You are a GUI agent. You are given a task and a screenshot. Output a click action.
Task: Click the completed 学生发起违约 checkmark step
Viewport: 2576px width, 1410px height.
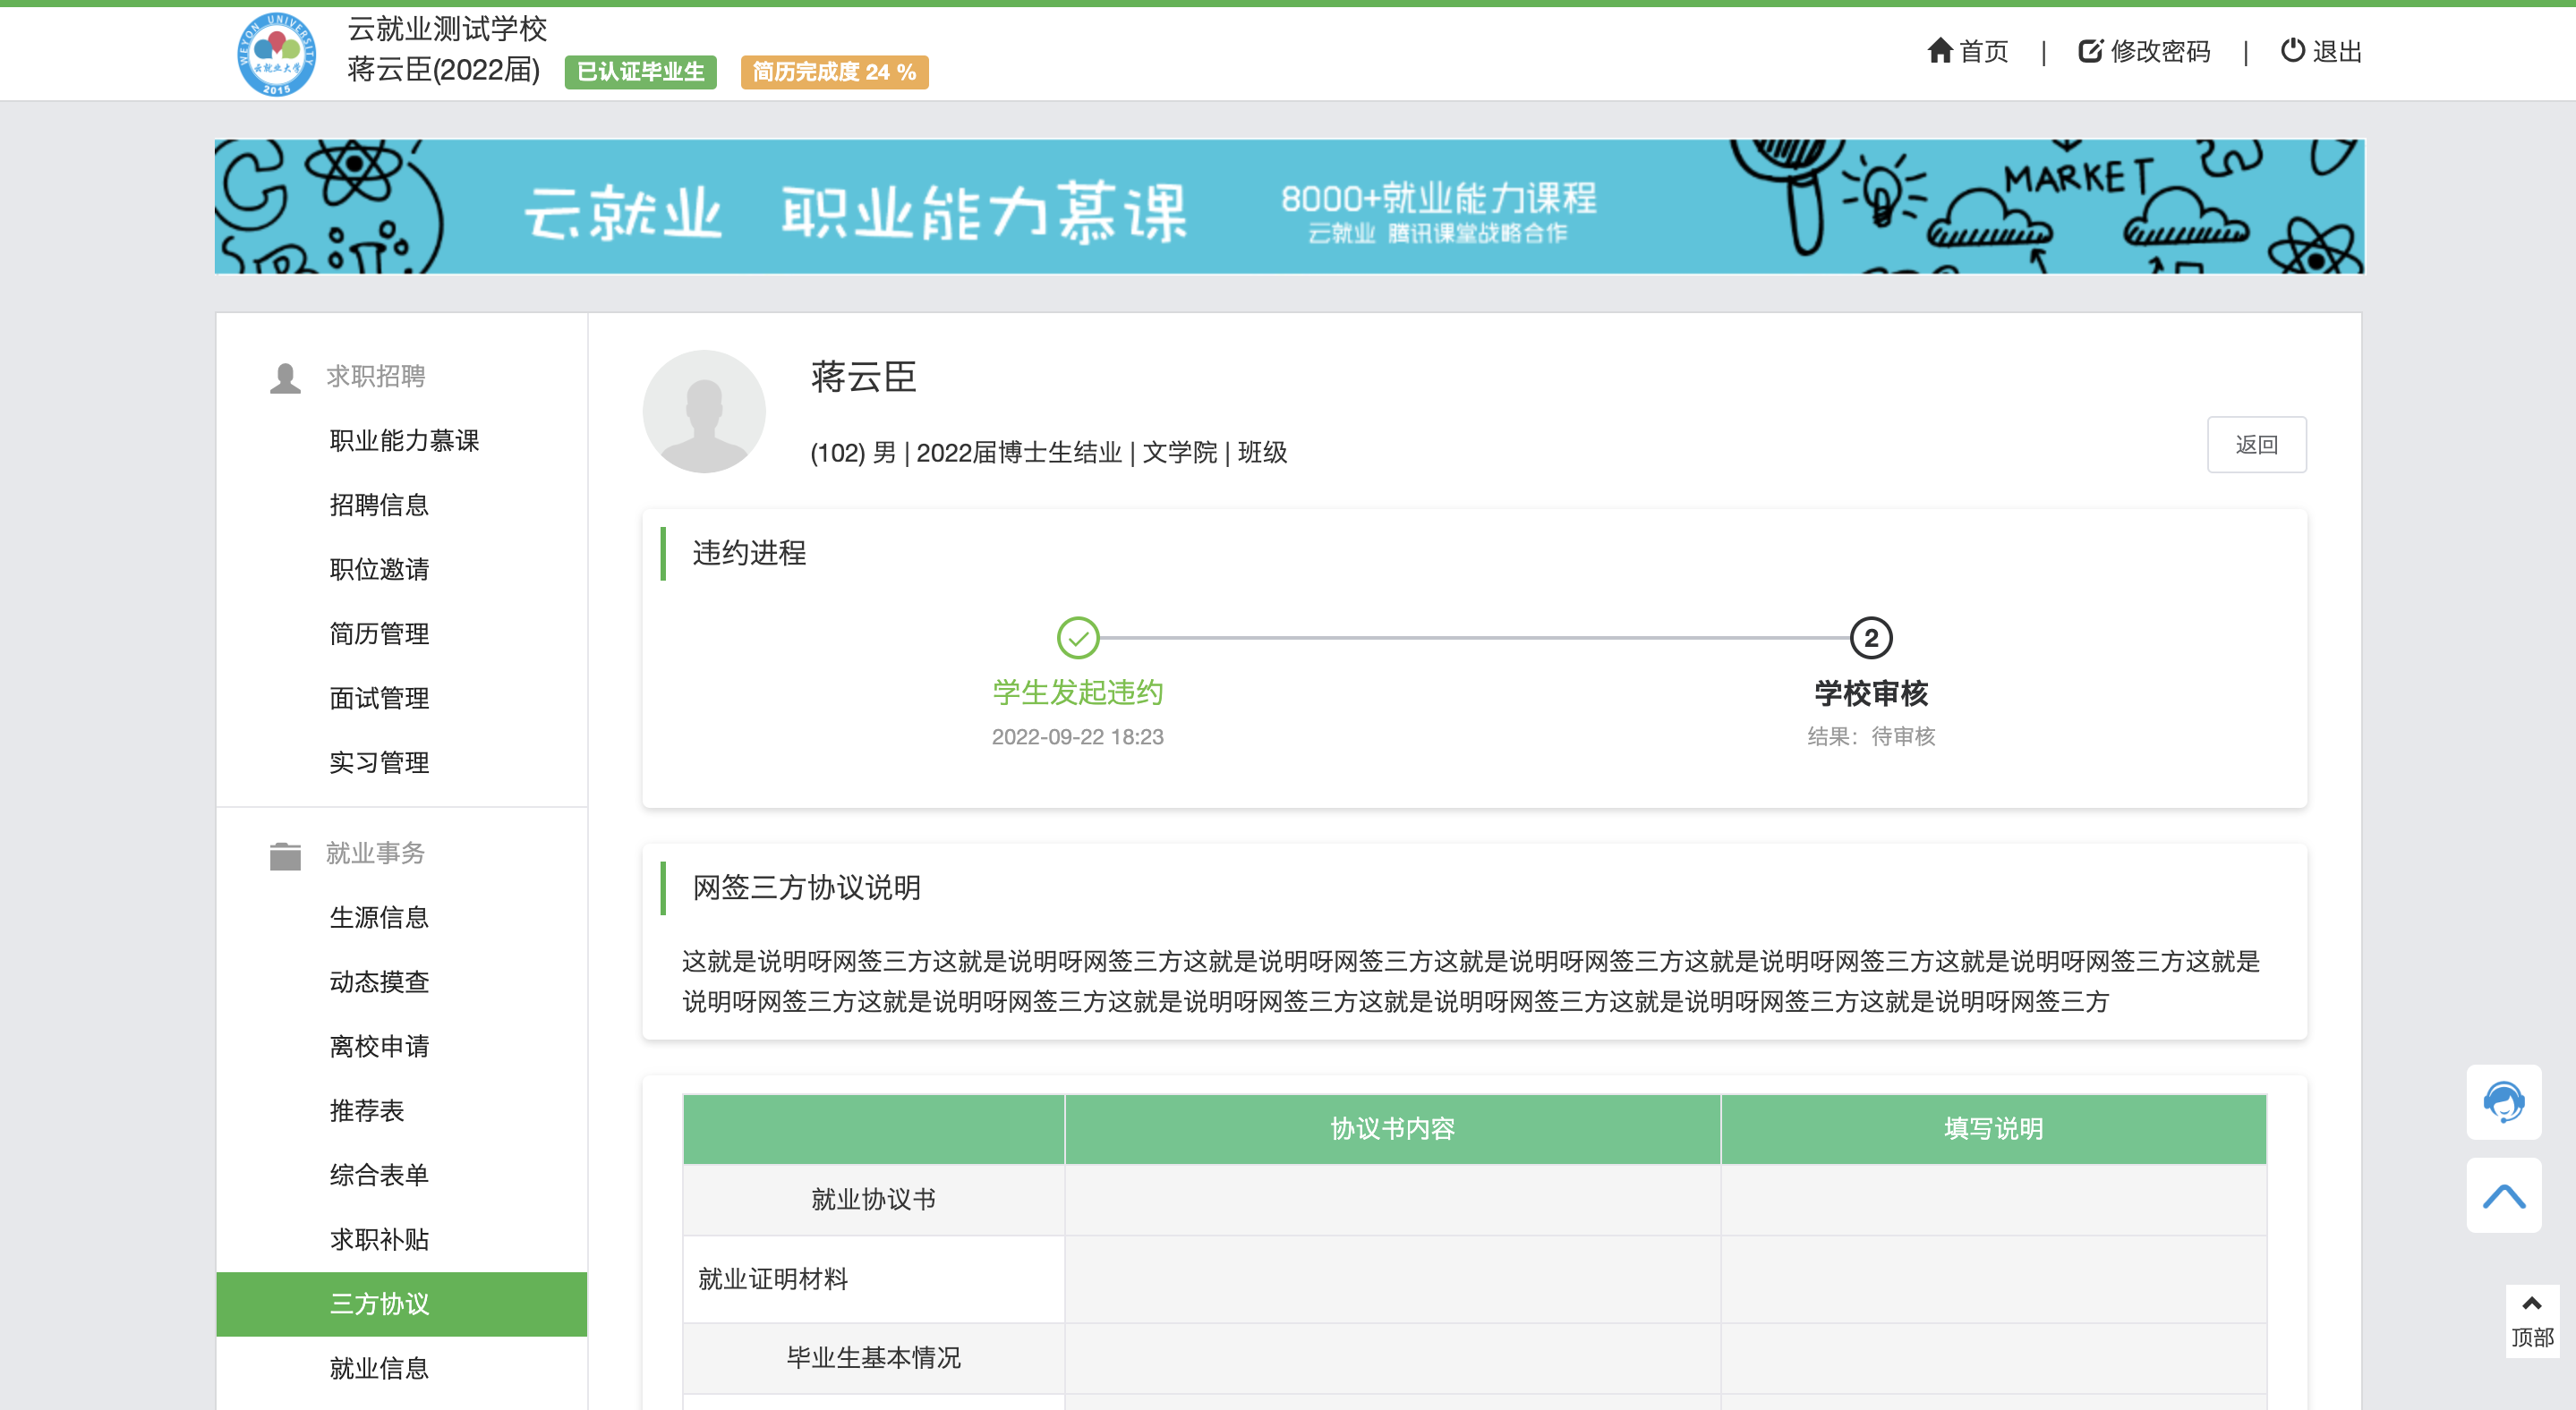[1077, 638]
